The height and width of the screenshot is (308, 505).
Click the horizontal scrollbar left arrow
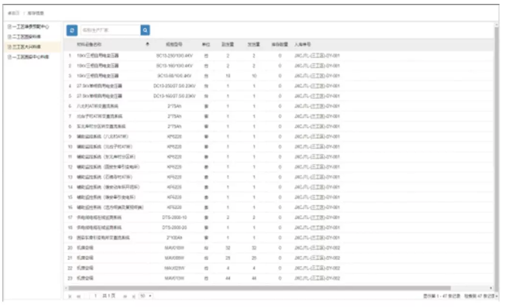[x=66, y=288]
